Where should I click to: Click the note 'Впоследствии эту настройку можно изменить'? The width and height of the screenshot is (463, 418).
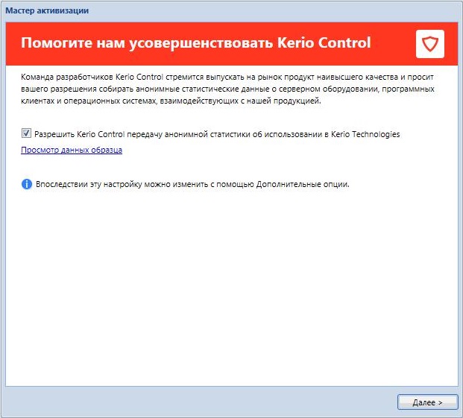pos(192,184)
